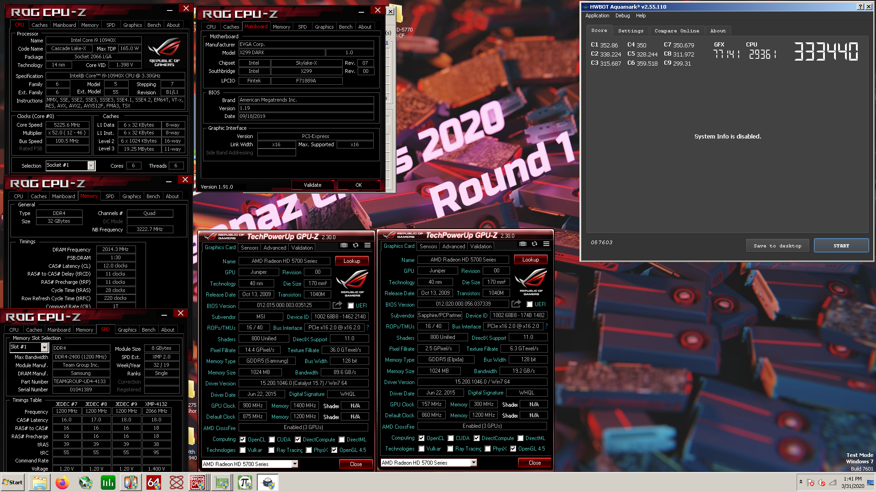Click Lookup button in left GPU-Z
Screen dimensions: 876x492
[x=352, y=261]
